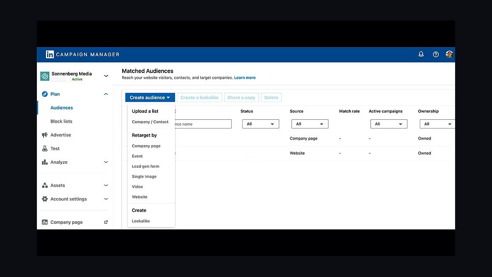Screen dimensions: 492x277
Task: Click the Analyze bar chart icon
Action: [45, 162]
